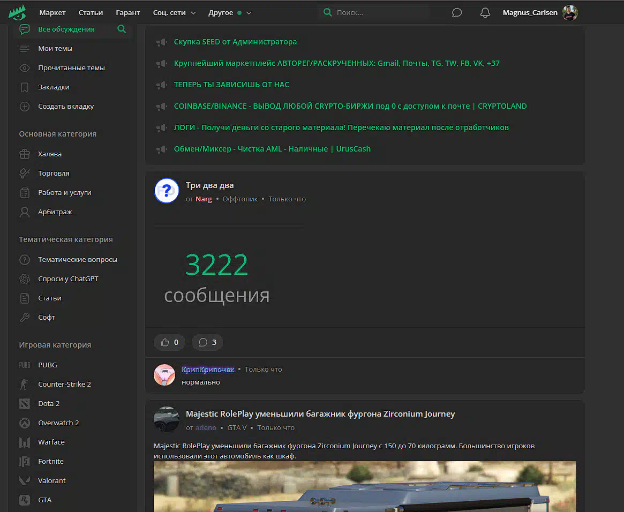Image resolution: width=624 pixels, height=512 pixels.
Task: Open comments on Три два два post
Action: point(207,343)
